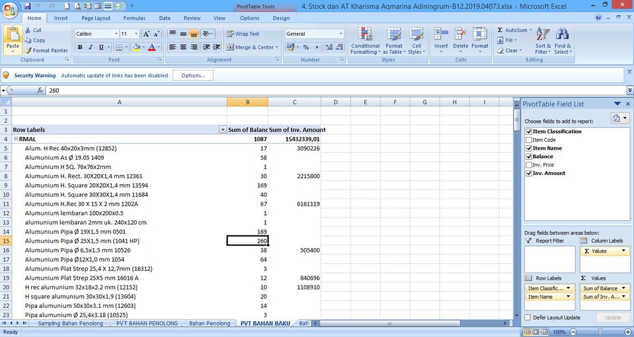Toggle Bold formatting
The image size is (634, 337).
[x=80, y=47]
